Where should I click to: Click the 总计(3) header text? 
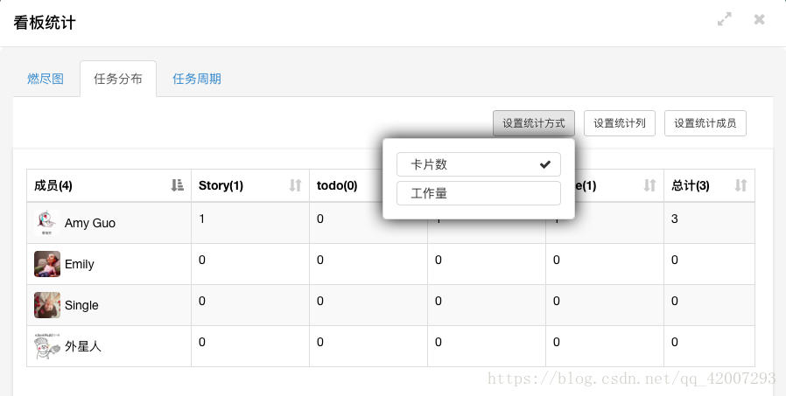coord(691,185)
